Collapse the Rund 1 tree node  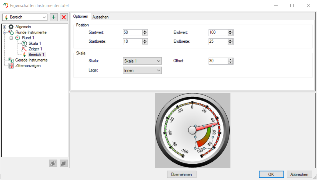[x=11, y=38]
